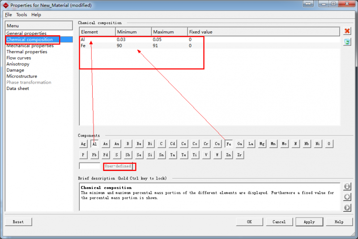Select Data sheet in the menu

coord(17,89)
